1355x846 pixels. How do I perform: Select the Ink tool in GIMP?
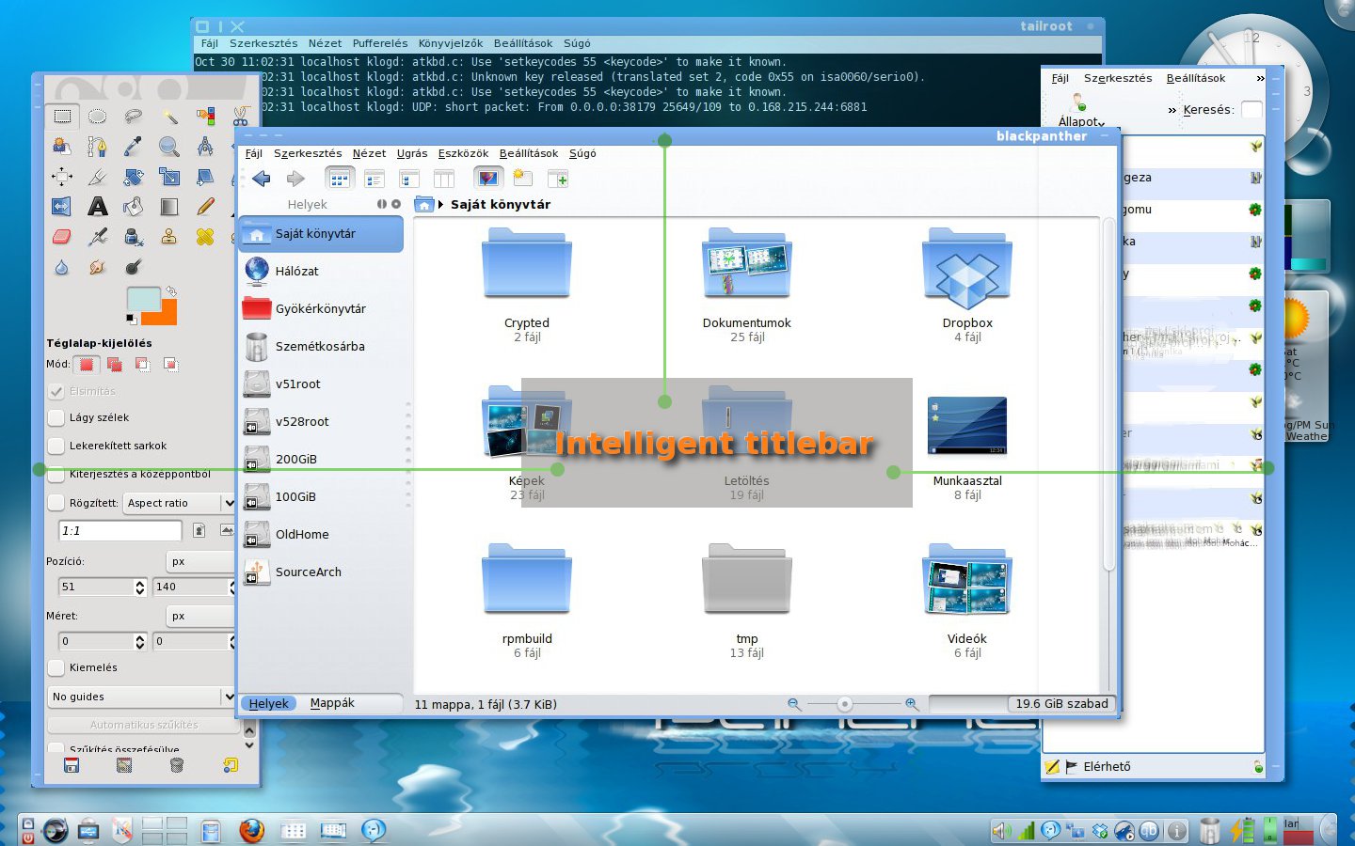point(133,237)
